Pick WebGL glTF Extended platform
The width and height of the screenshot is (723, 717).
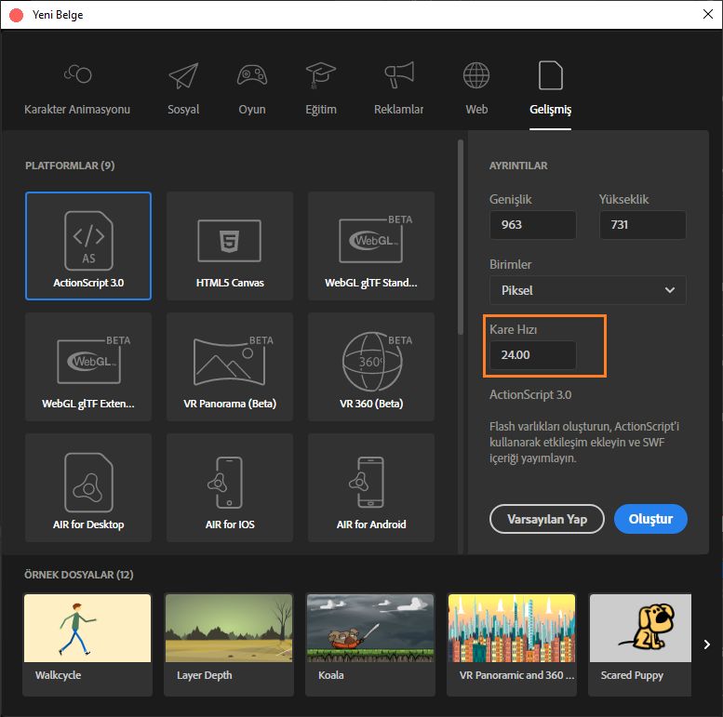(x=88, y=366)
